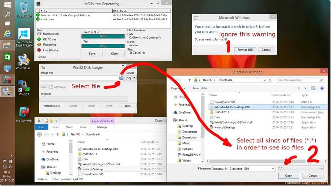Click the Search Downloads field
Screen dimensions: 331x186
tap(300, 80)
